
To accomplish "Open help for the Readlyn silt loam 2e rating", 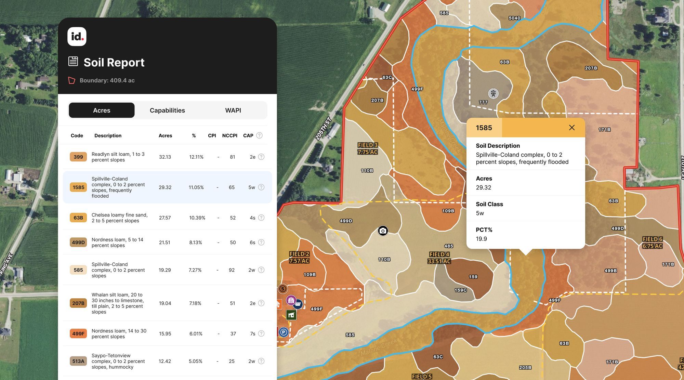I will tap(261, 157).
